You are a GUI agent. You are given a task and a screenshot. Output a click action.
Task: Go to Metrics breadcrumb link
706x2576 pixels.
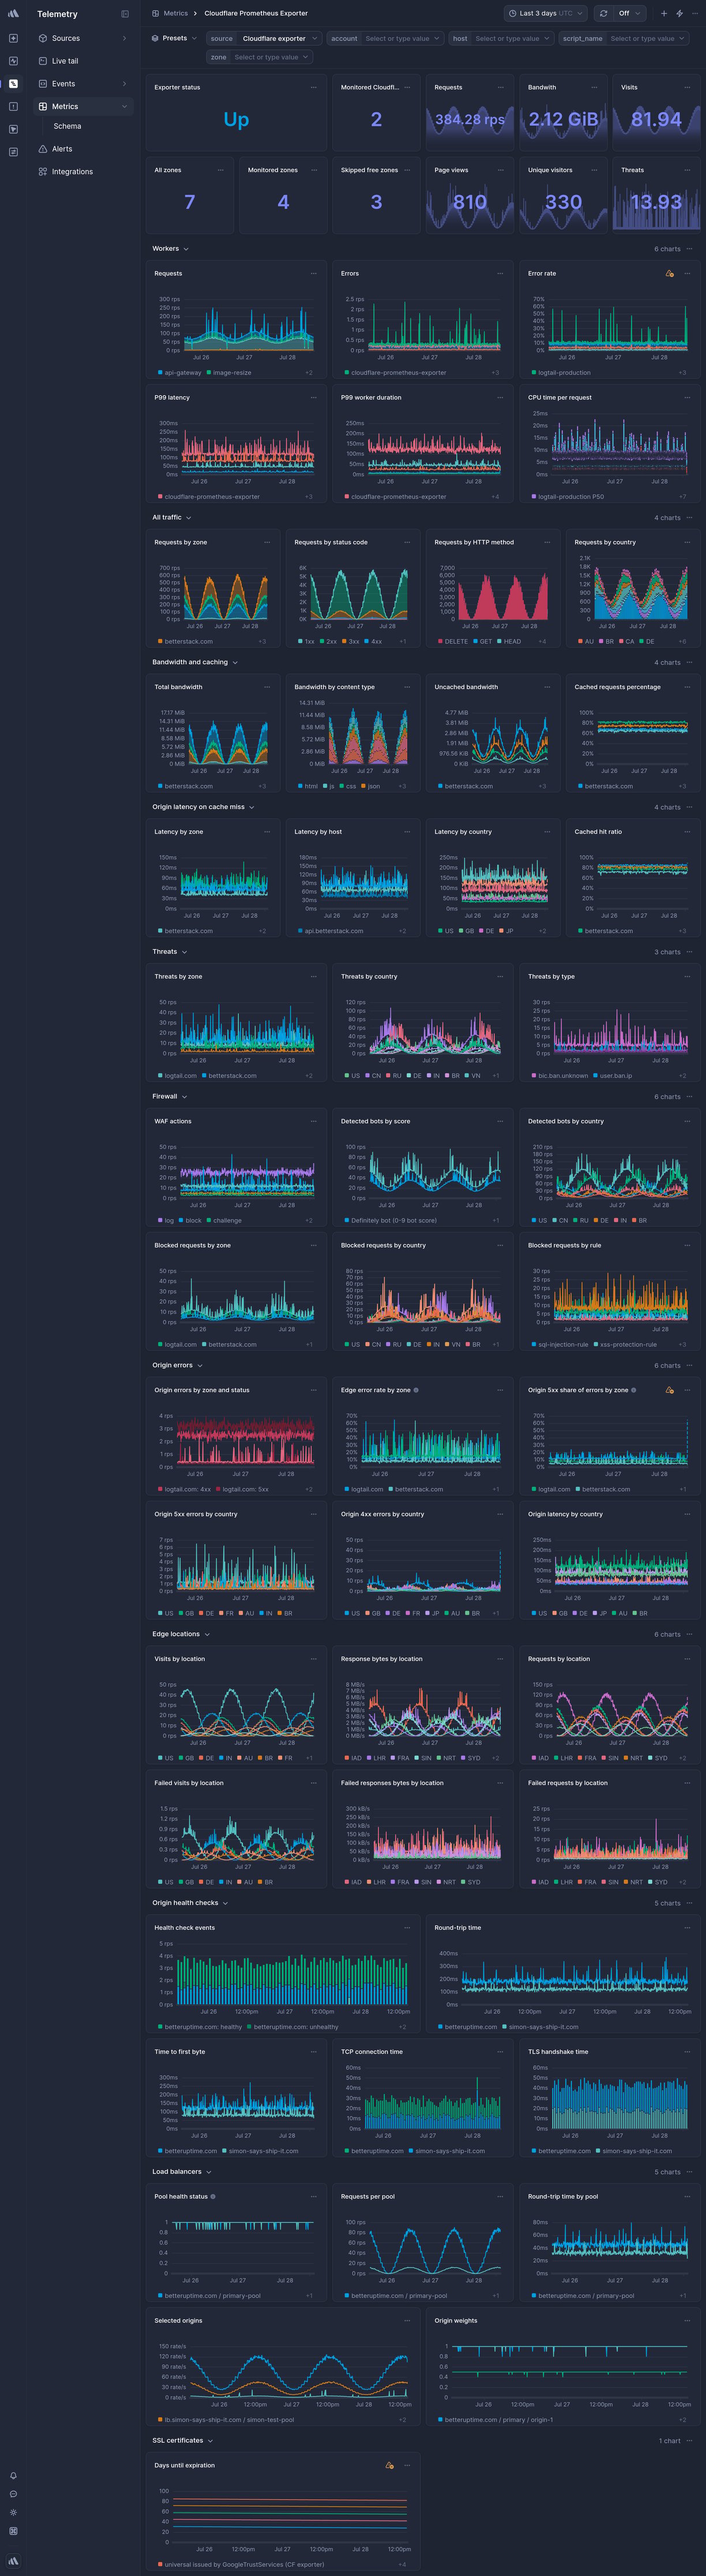pos(176,14)
